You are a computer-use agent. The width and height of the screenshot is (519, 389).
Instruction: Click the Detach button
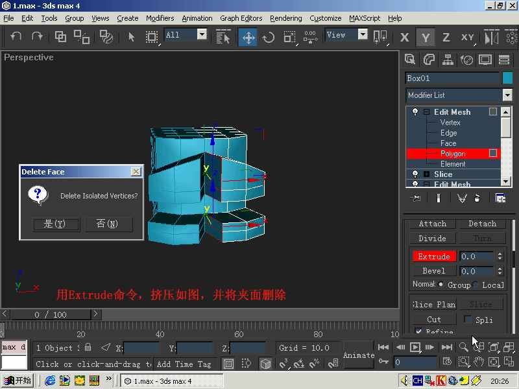[x=482, y=224]
